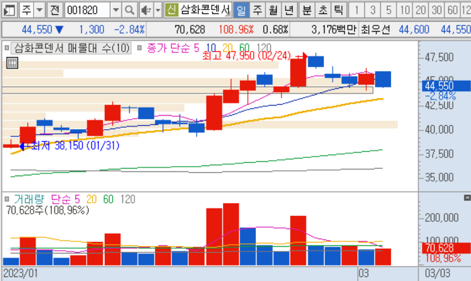Click the 60-day moving average legend
Image resolution: width=471 pixels, height=281 pixels.
coord(244,48)
